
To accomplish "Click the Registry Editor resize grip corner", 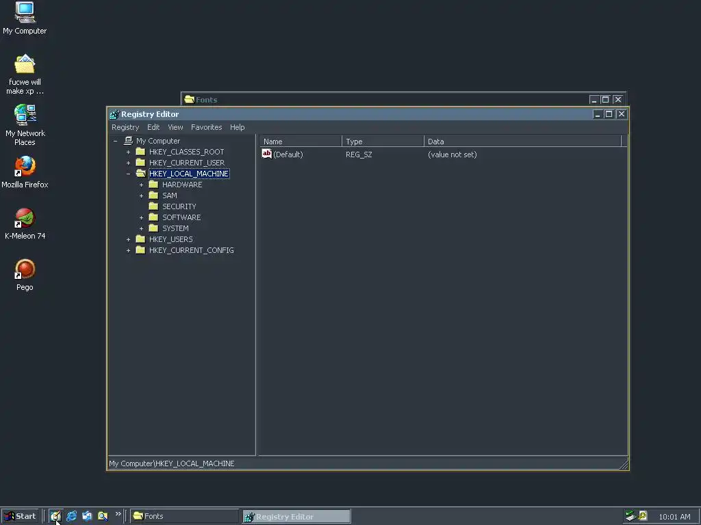I will (x=624, y=464).
